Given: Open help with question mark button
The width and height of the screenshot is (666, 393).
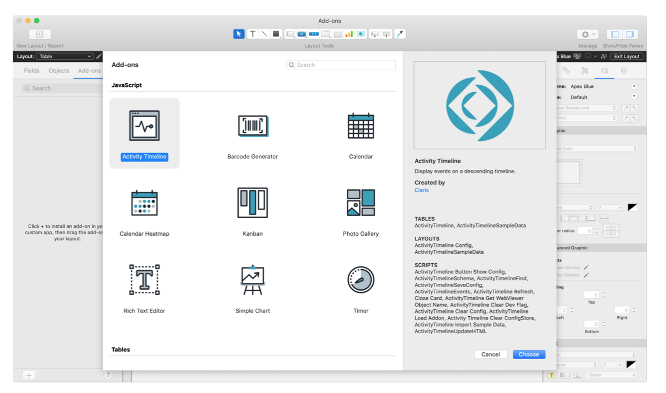Looking at the screenshot, I should 108,375.
